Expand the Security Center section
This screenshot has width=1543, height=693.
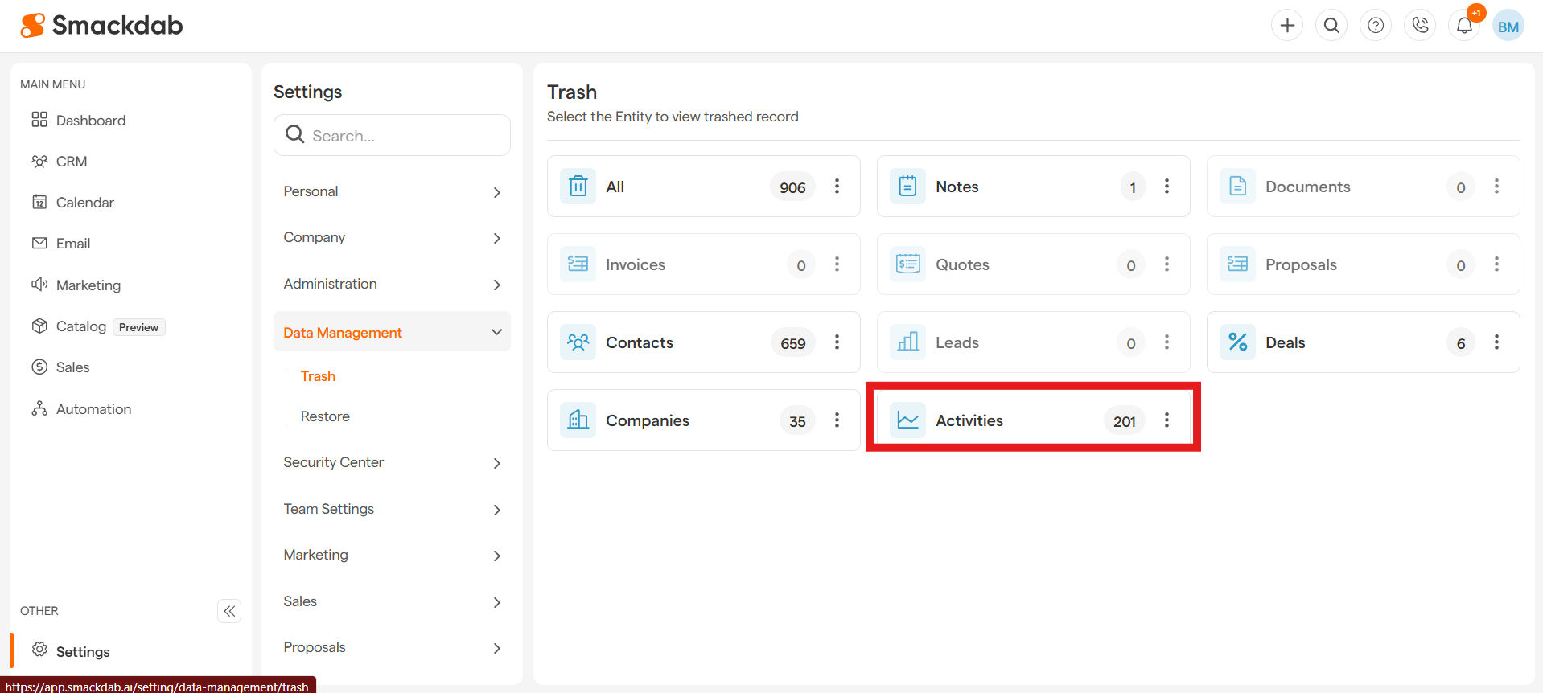coord(392,462)
